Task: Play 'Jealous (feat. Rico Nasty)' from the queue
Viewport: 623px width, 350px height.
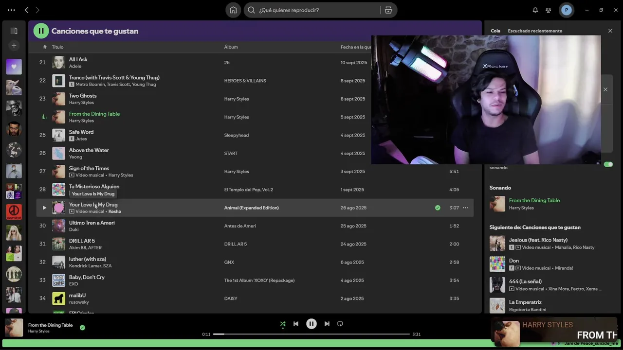Action: click(x=497, y=244)
